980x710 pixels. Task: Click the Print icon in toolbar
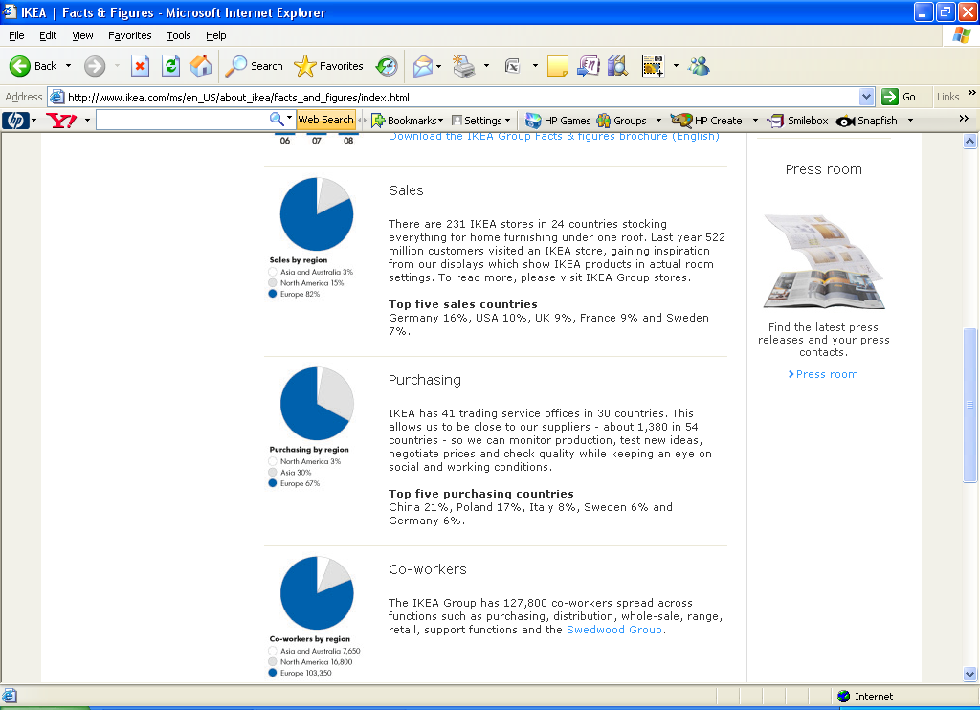point(464,66)
